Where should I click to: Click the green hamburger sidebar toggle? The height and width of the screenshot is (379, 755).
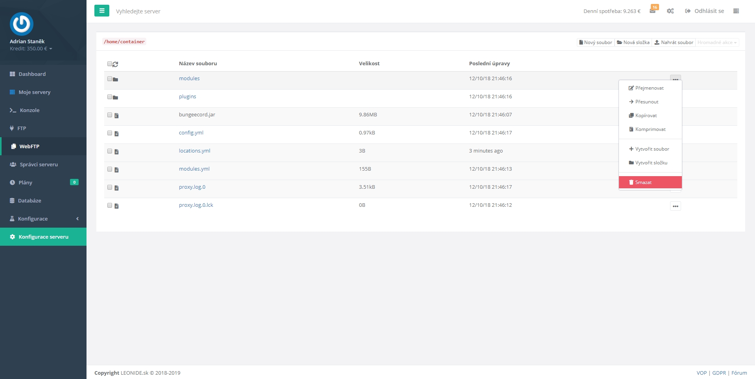(101, 11)
